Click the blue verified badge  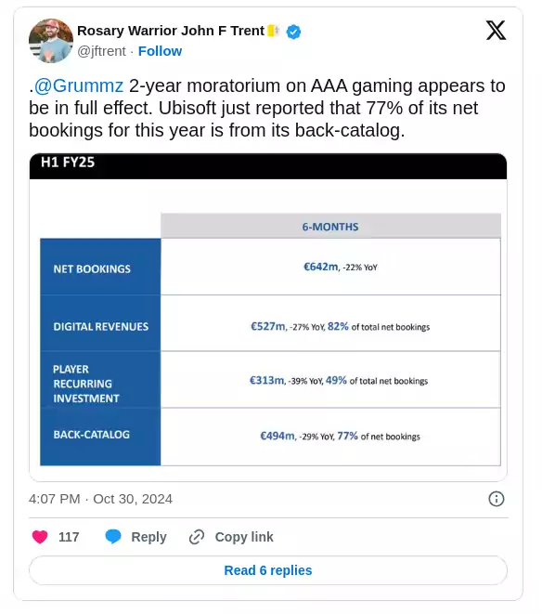[293, 32]
